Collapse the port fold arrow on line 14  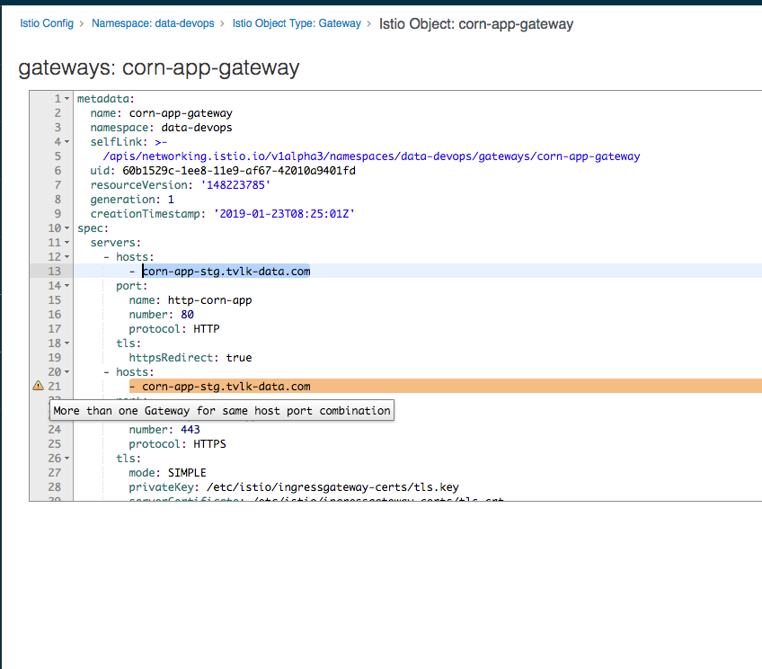(x=67, y=286)
